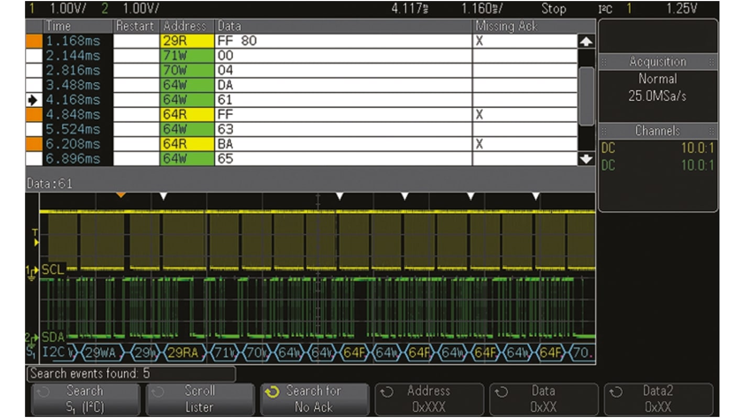Click the Data:61 status line
Screen dimensions: 744x418
pyautogui.click(x=50, y=184)
